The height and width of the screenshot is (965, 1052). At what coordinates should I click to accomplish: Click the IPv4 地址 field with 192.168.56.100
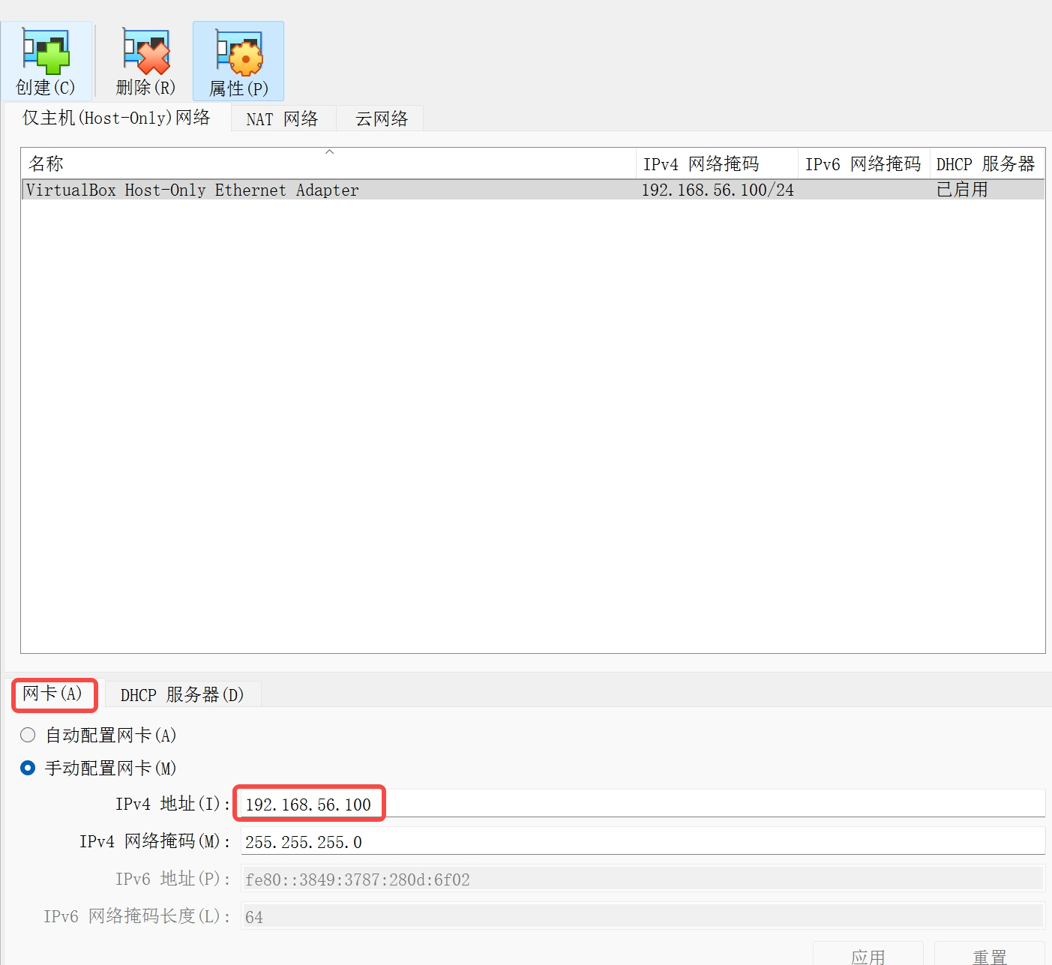643,804
